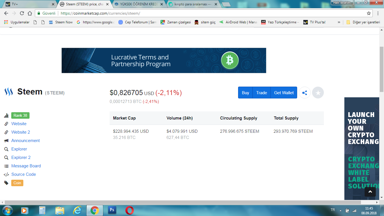The height and width of the screenshot is (216, 384).
Task: Open the Diğer yer işaretleri bookmarks folder
Action: (363, 22)
